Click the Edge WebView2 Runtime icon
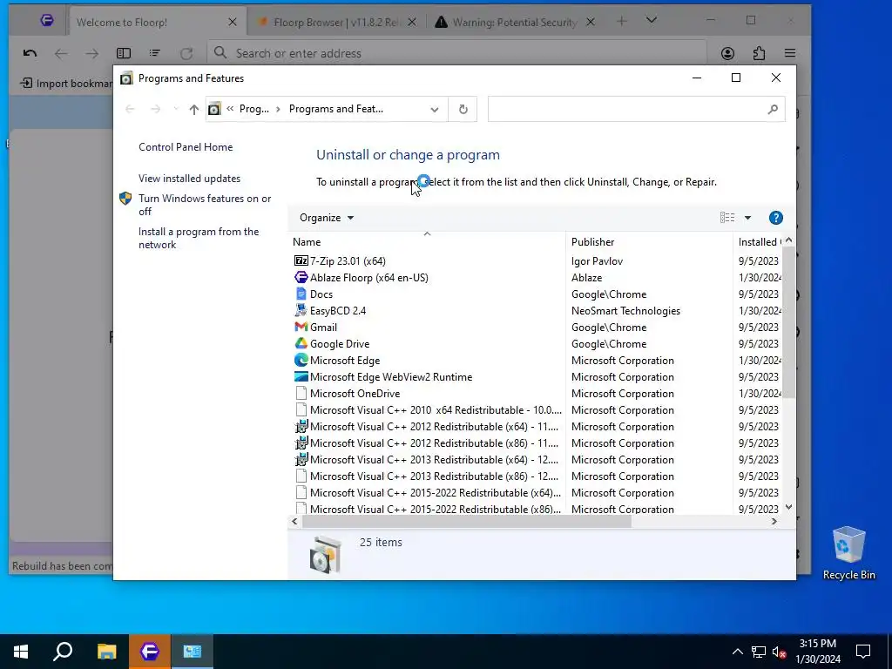The height and width of the screenshot is (669, 892). (x=301, y=376)
